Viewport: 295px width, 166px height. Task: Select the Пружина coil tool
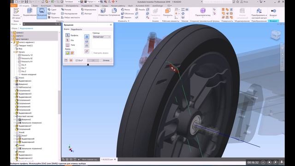pyautogui.click(x=53, y=18)
